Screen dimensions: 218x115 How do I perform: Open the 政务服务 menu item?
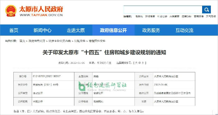151,30
